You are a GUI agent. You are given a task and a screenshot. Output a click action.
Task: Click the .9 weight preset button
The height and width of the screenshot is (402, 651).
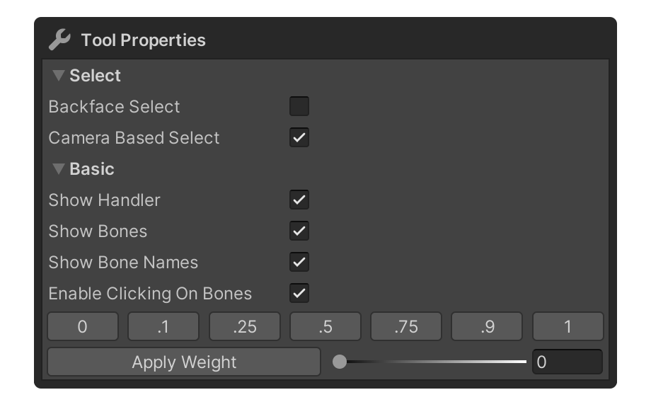(487, 327)
